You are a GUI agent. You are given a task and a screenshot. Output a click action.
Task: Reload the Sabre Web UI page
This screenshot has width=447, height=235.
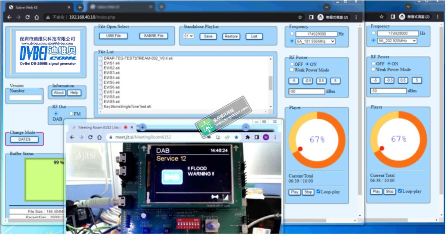28,17
